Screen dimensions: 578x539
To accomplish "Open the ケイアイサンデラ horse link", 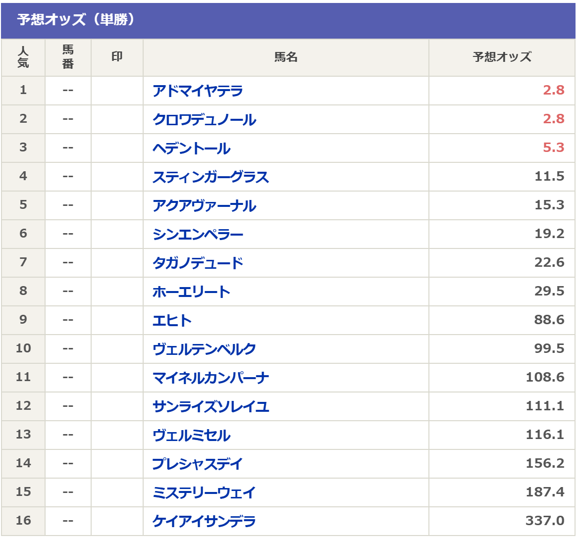I will point(204,521).
